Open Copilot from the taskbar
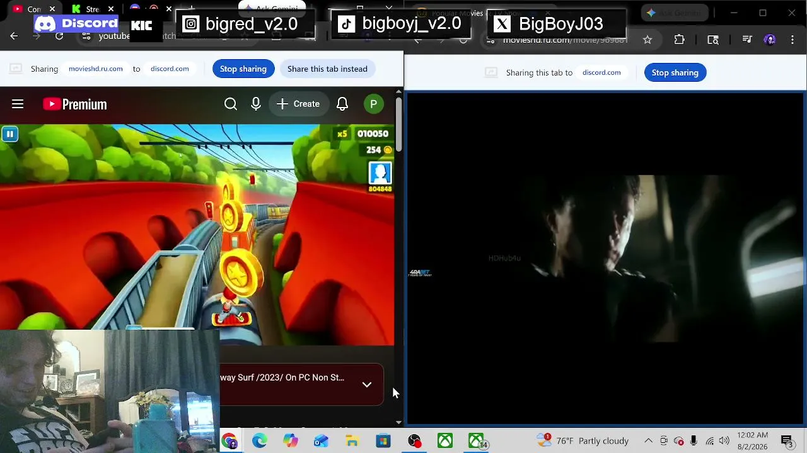Image resolution: width=807 pixels, height=453 pixels. click(291, 441)
